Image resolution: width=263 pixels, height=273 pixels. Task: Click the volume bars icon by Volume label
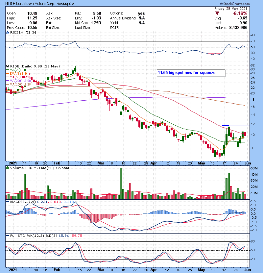[x=8, y=168]
